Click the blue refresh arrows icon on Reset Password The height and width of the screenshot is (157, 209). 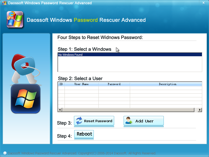pyautogui.click(x=79, y=121)
